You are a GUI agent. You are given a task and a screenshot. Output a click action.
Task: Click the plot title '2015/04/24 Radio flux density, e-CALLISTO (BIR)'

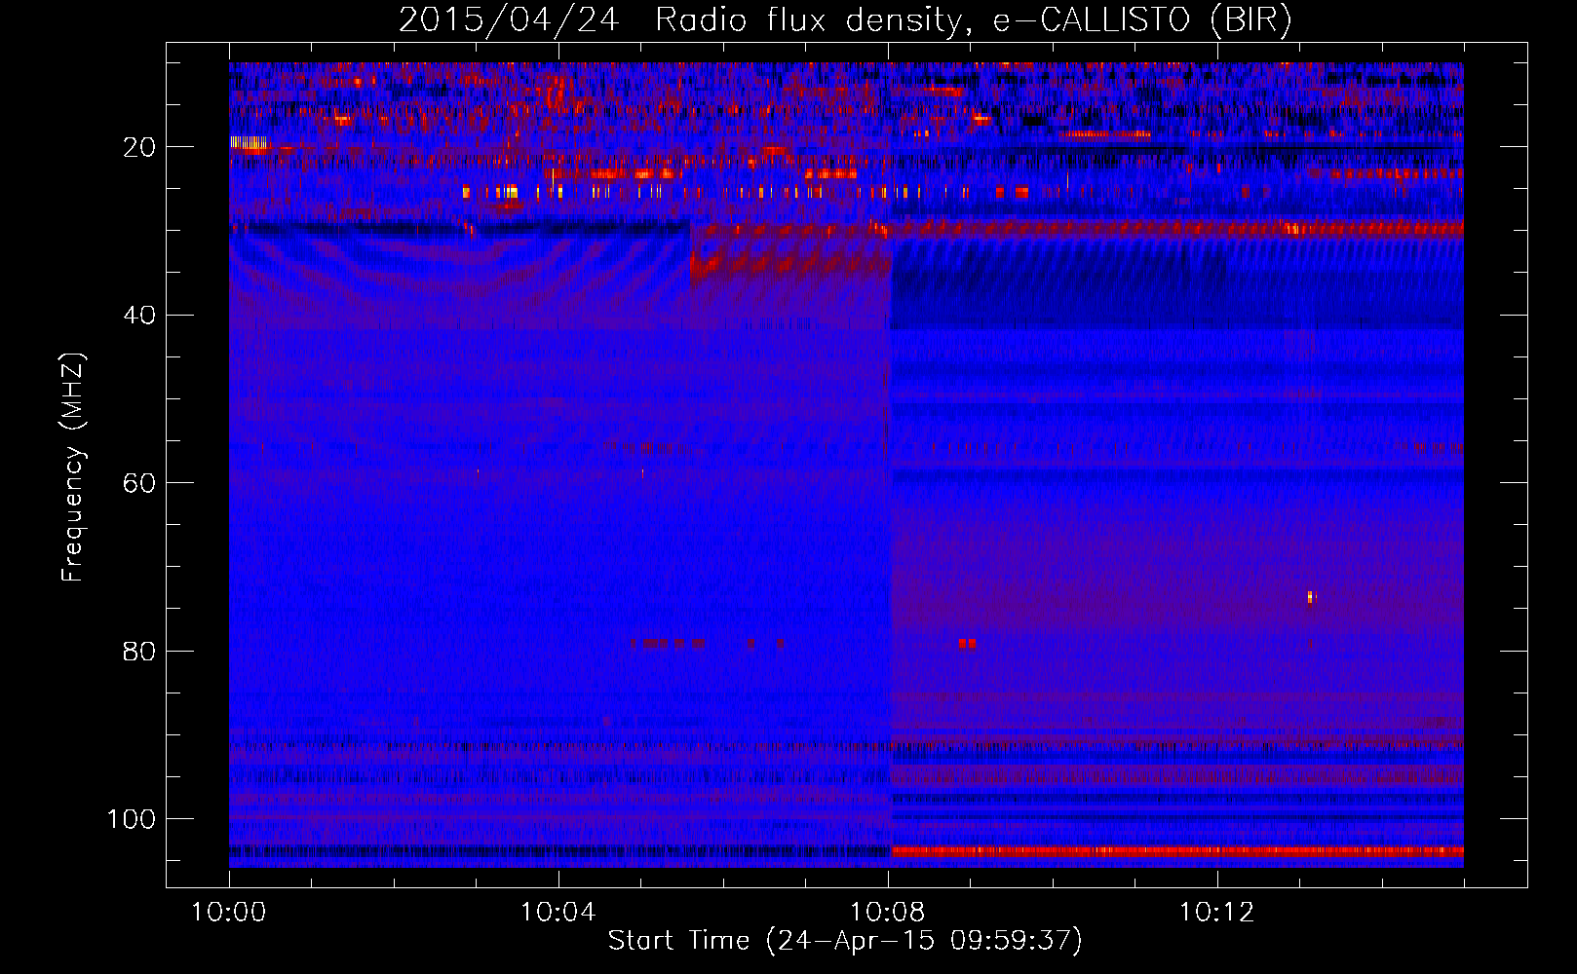845,20
